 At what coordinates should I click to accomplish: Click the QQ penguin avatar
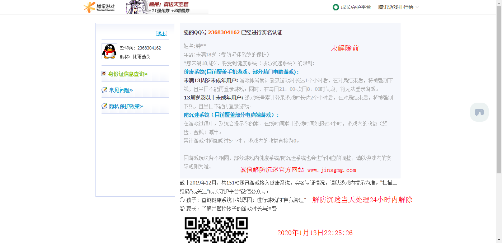point(109,51)
